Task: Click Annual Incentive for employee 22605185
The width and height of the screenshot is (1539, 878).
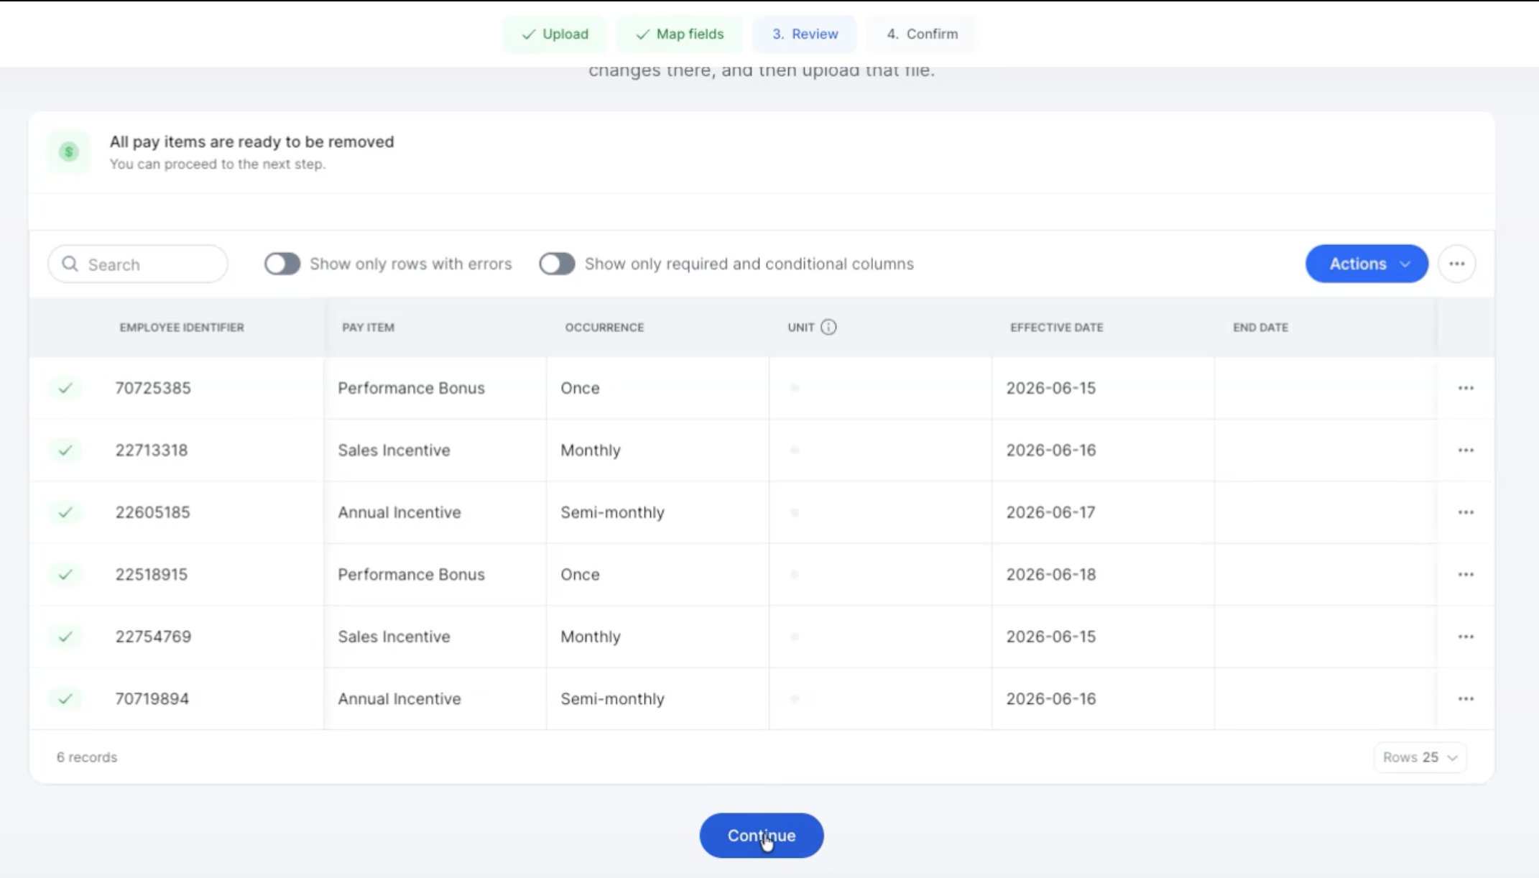Action: pyautogui.click(x=399, y=512)
